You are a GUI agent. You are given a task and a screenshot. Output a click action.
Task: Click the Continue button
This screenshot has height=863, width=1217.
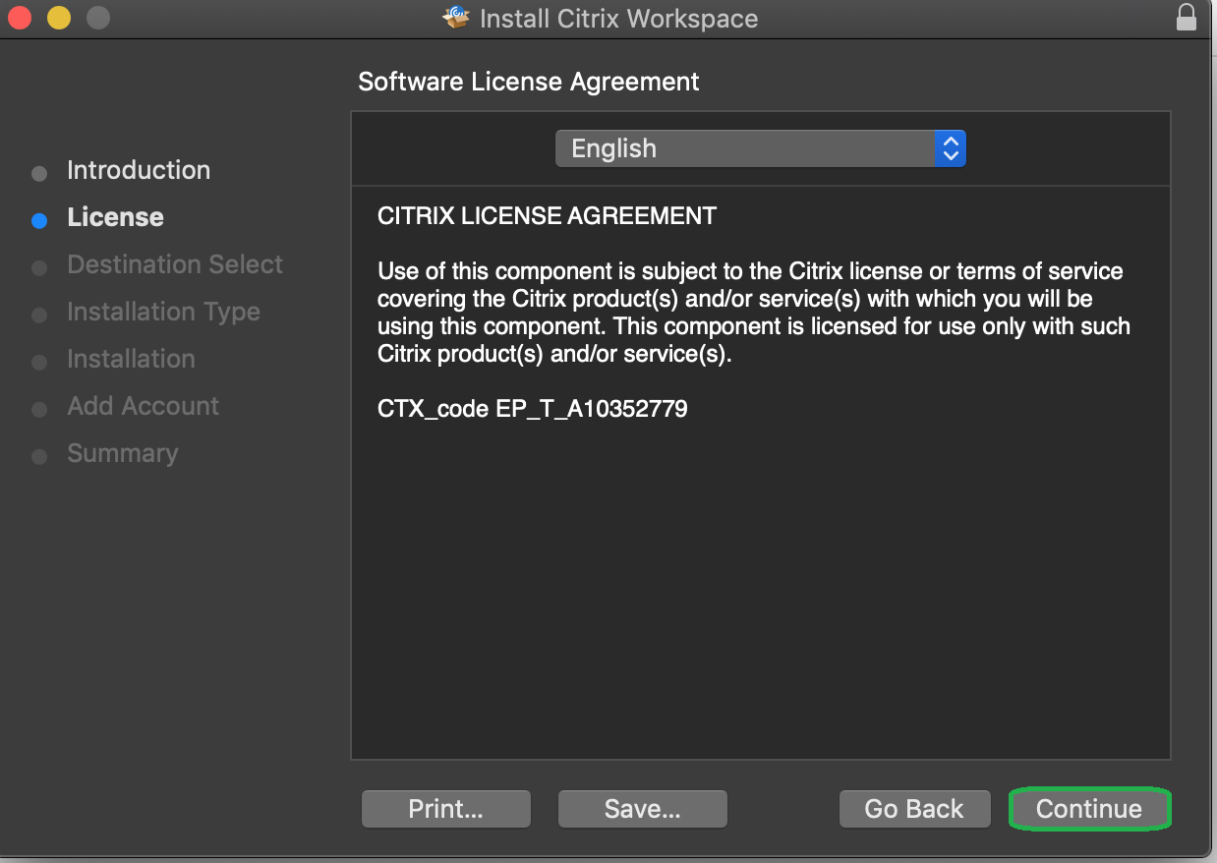coord(1089,809)
